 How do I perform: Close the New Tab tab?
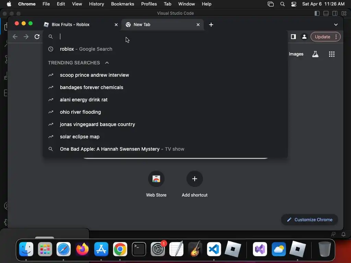click(x=198, y=25)
